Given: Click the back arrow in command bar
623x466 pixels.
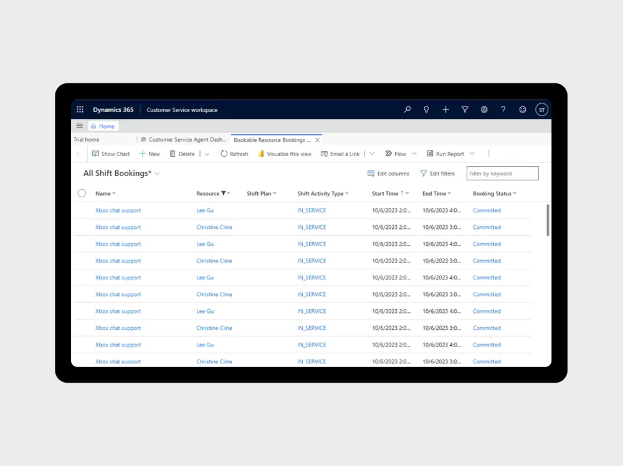Looking at the screenshot, I should [x=79, y=154].
